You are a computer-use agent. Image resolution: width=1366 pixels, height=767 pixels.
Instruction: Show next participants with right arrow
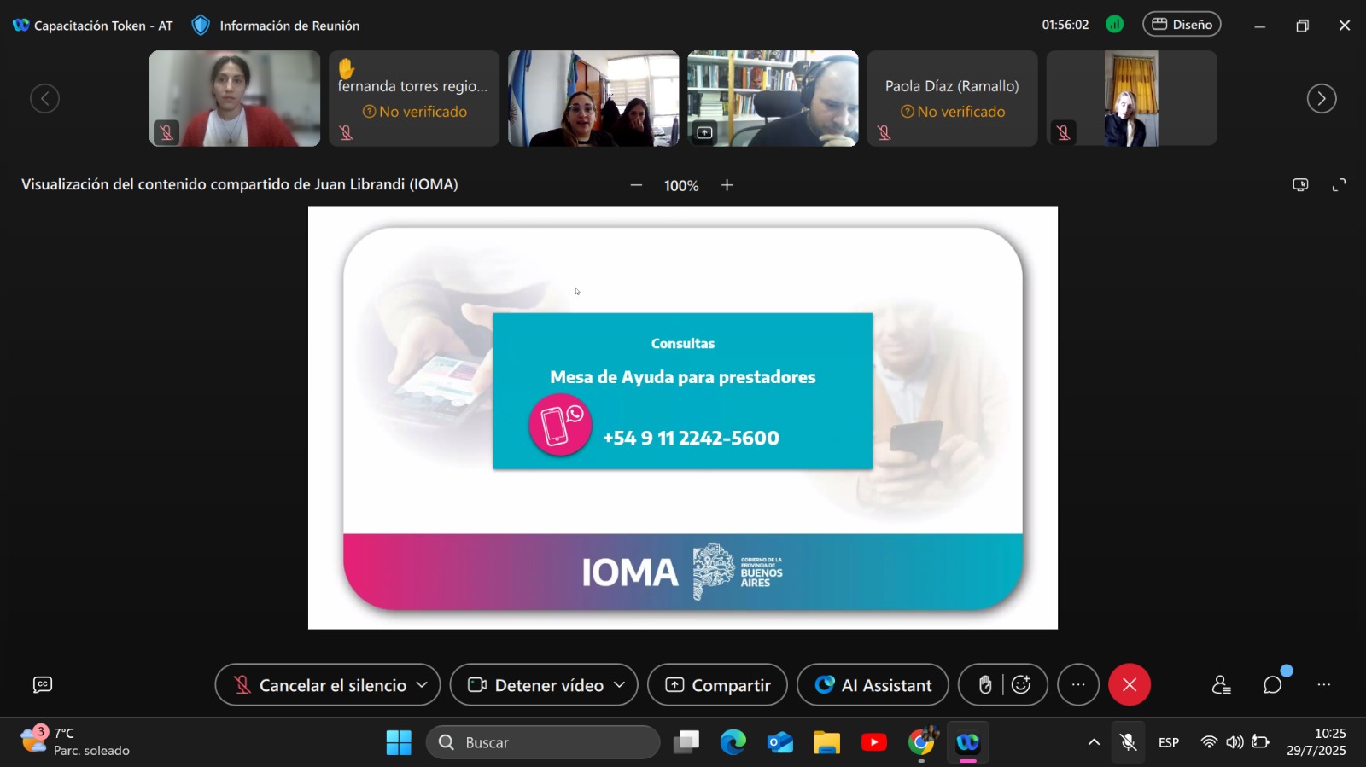[x=1322, y=99]
